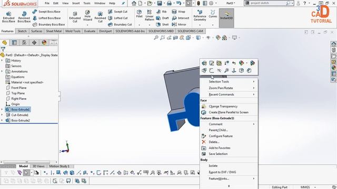
Task: Choose Export to DXF / DWG
Action: pos(229,172)
